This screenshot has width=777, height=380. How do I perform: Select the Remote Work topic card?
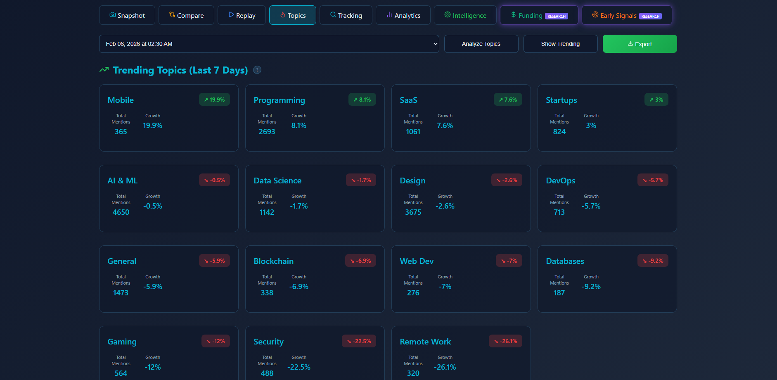pos(460,355)
